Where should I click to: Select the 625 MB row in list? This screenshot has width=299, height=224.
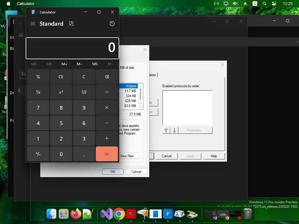click(128, 101)
